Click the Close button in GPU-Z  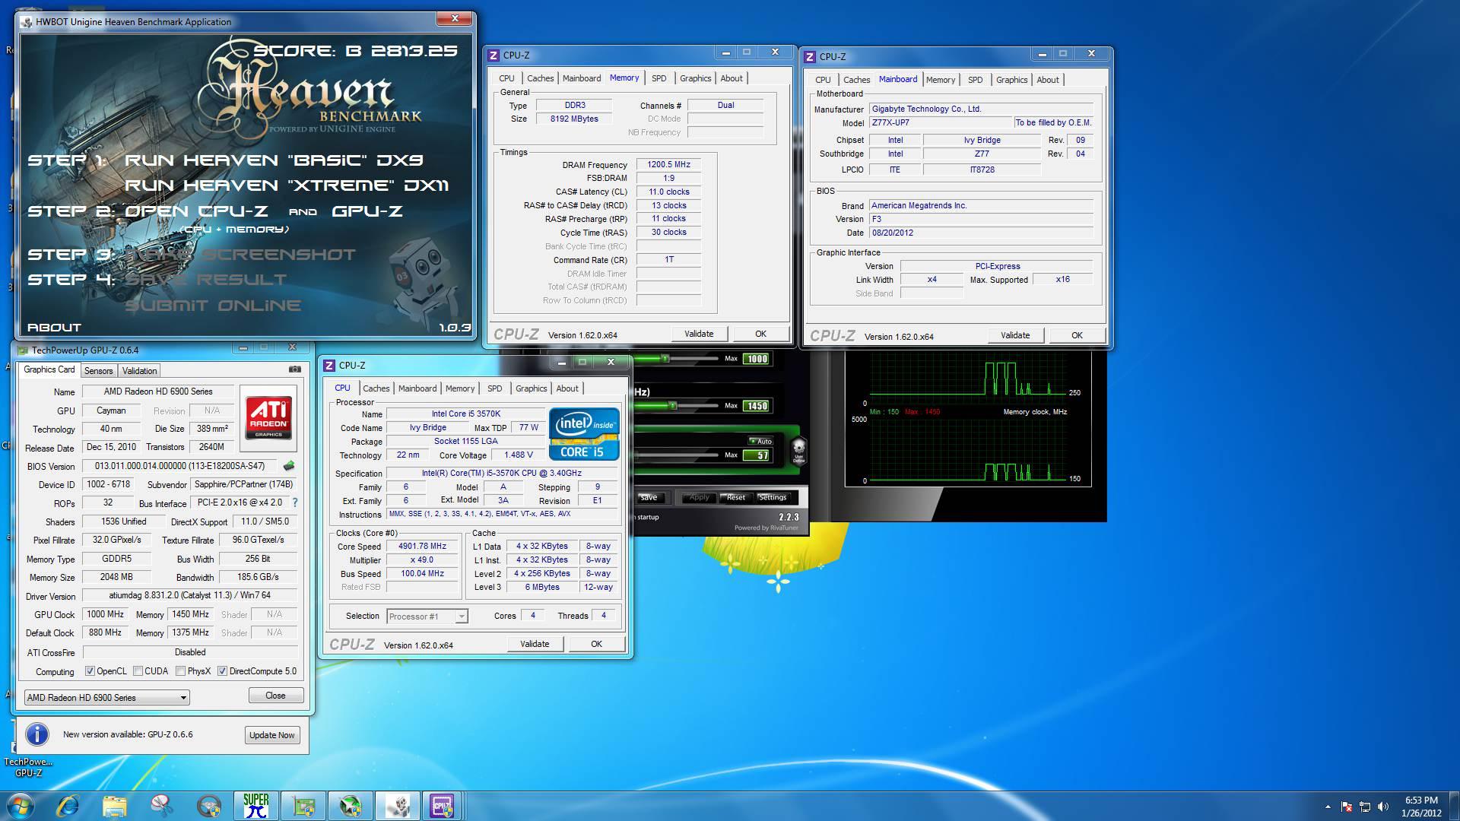pyautogui.click(x=275, y=696)
